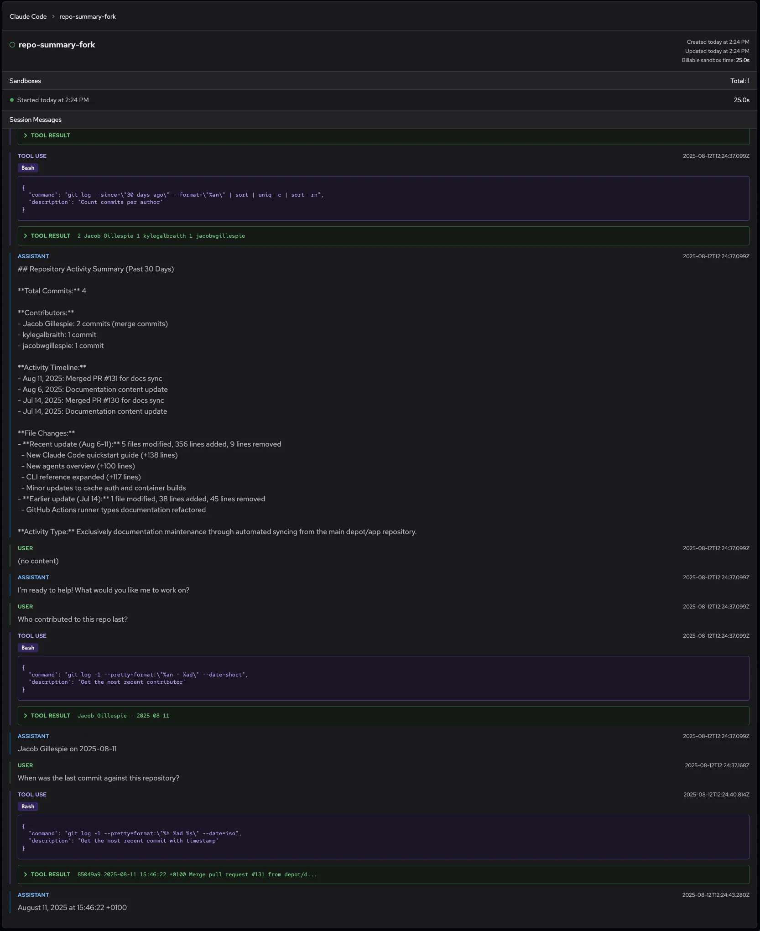Open the Claude Code breadcrumb
Screen dimensions: 760x931
click(28, 16)
